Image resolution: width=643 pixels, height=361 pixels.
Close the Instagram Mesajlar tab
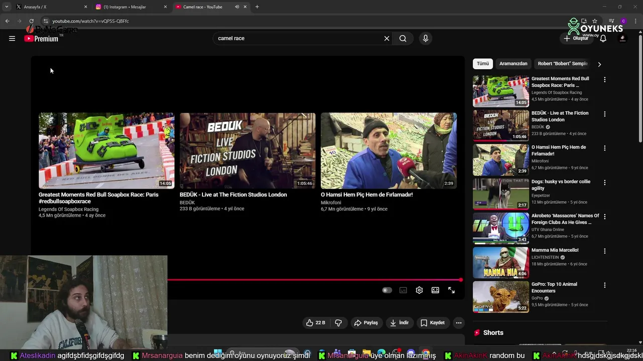click(165, 7)
